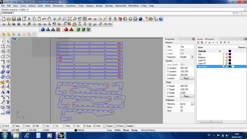Select the fan cooler layer row
The image size is (247, 139).
pyautogui.click(x=221, y=67)
